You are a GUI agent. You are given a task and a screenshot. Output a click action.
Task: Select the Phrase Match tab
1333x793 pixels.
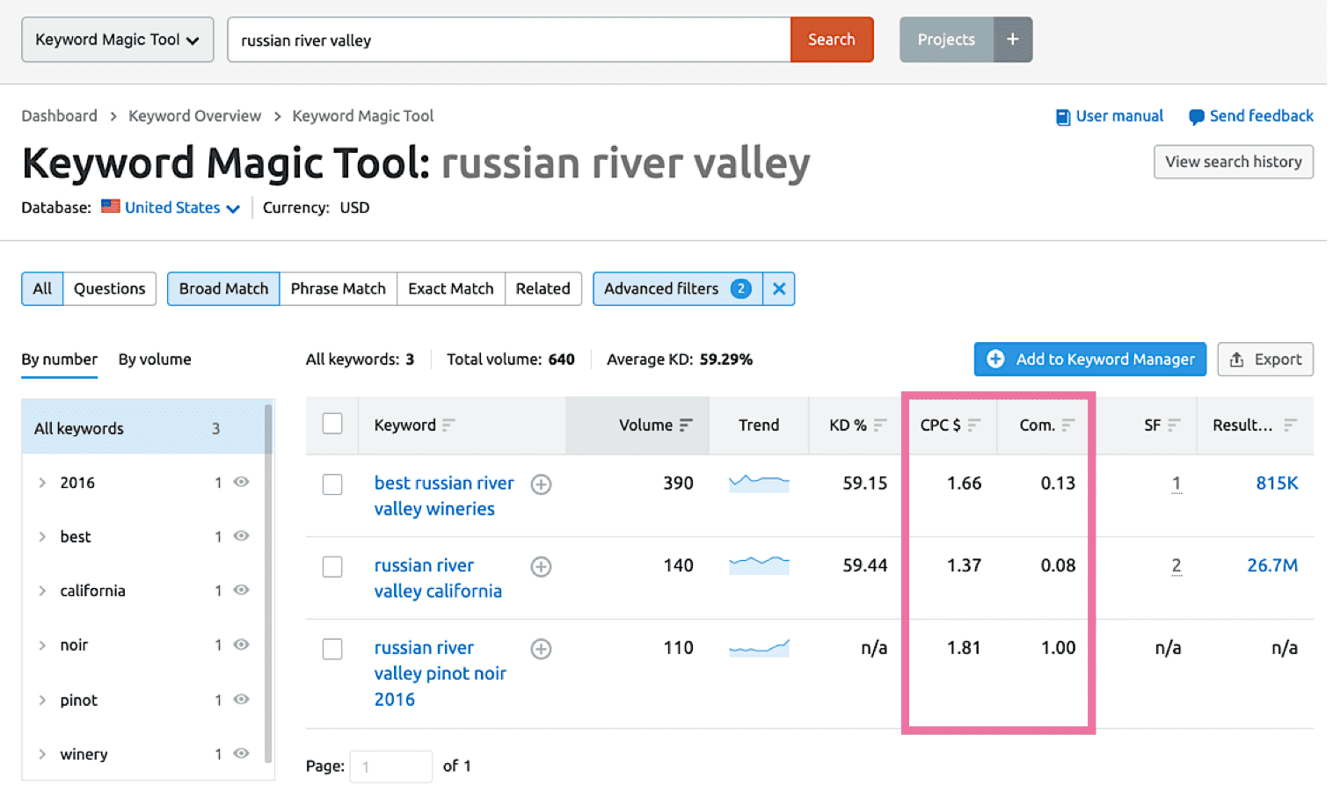[338, 288]
